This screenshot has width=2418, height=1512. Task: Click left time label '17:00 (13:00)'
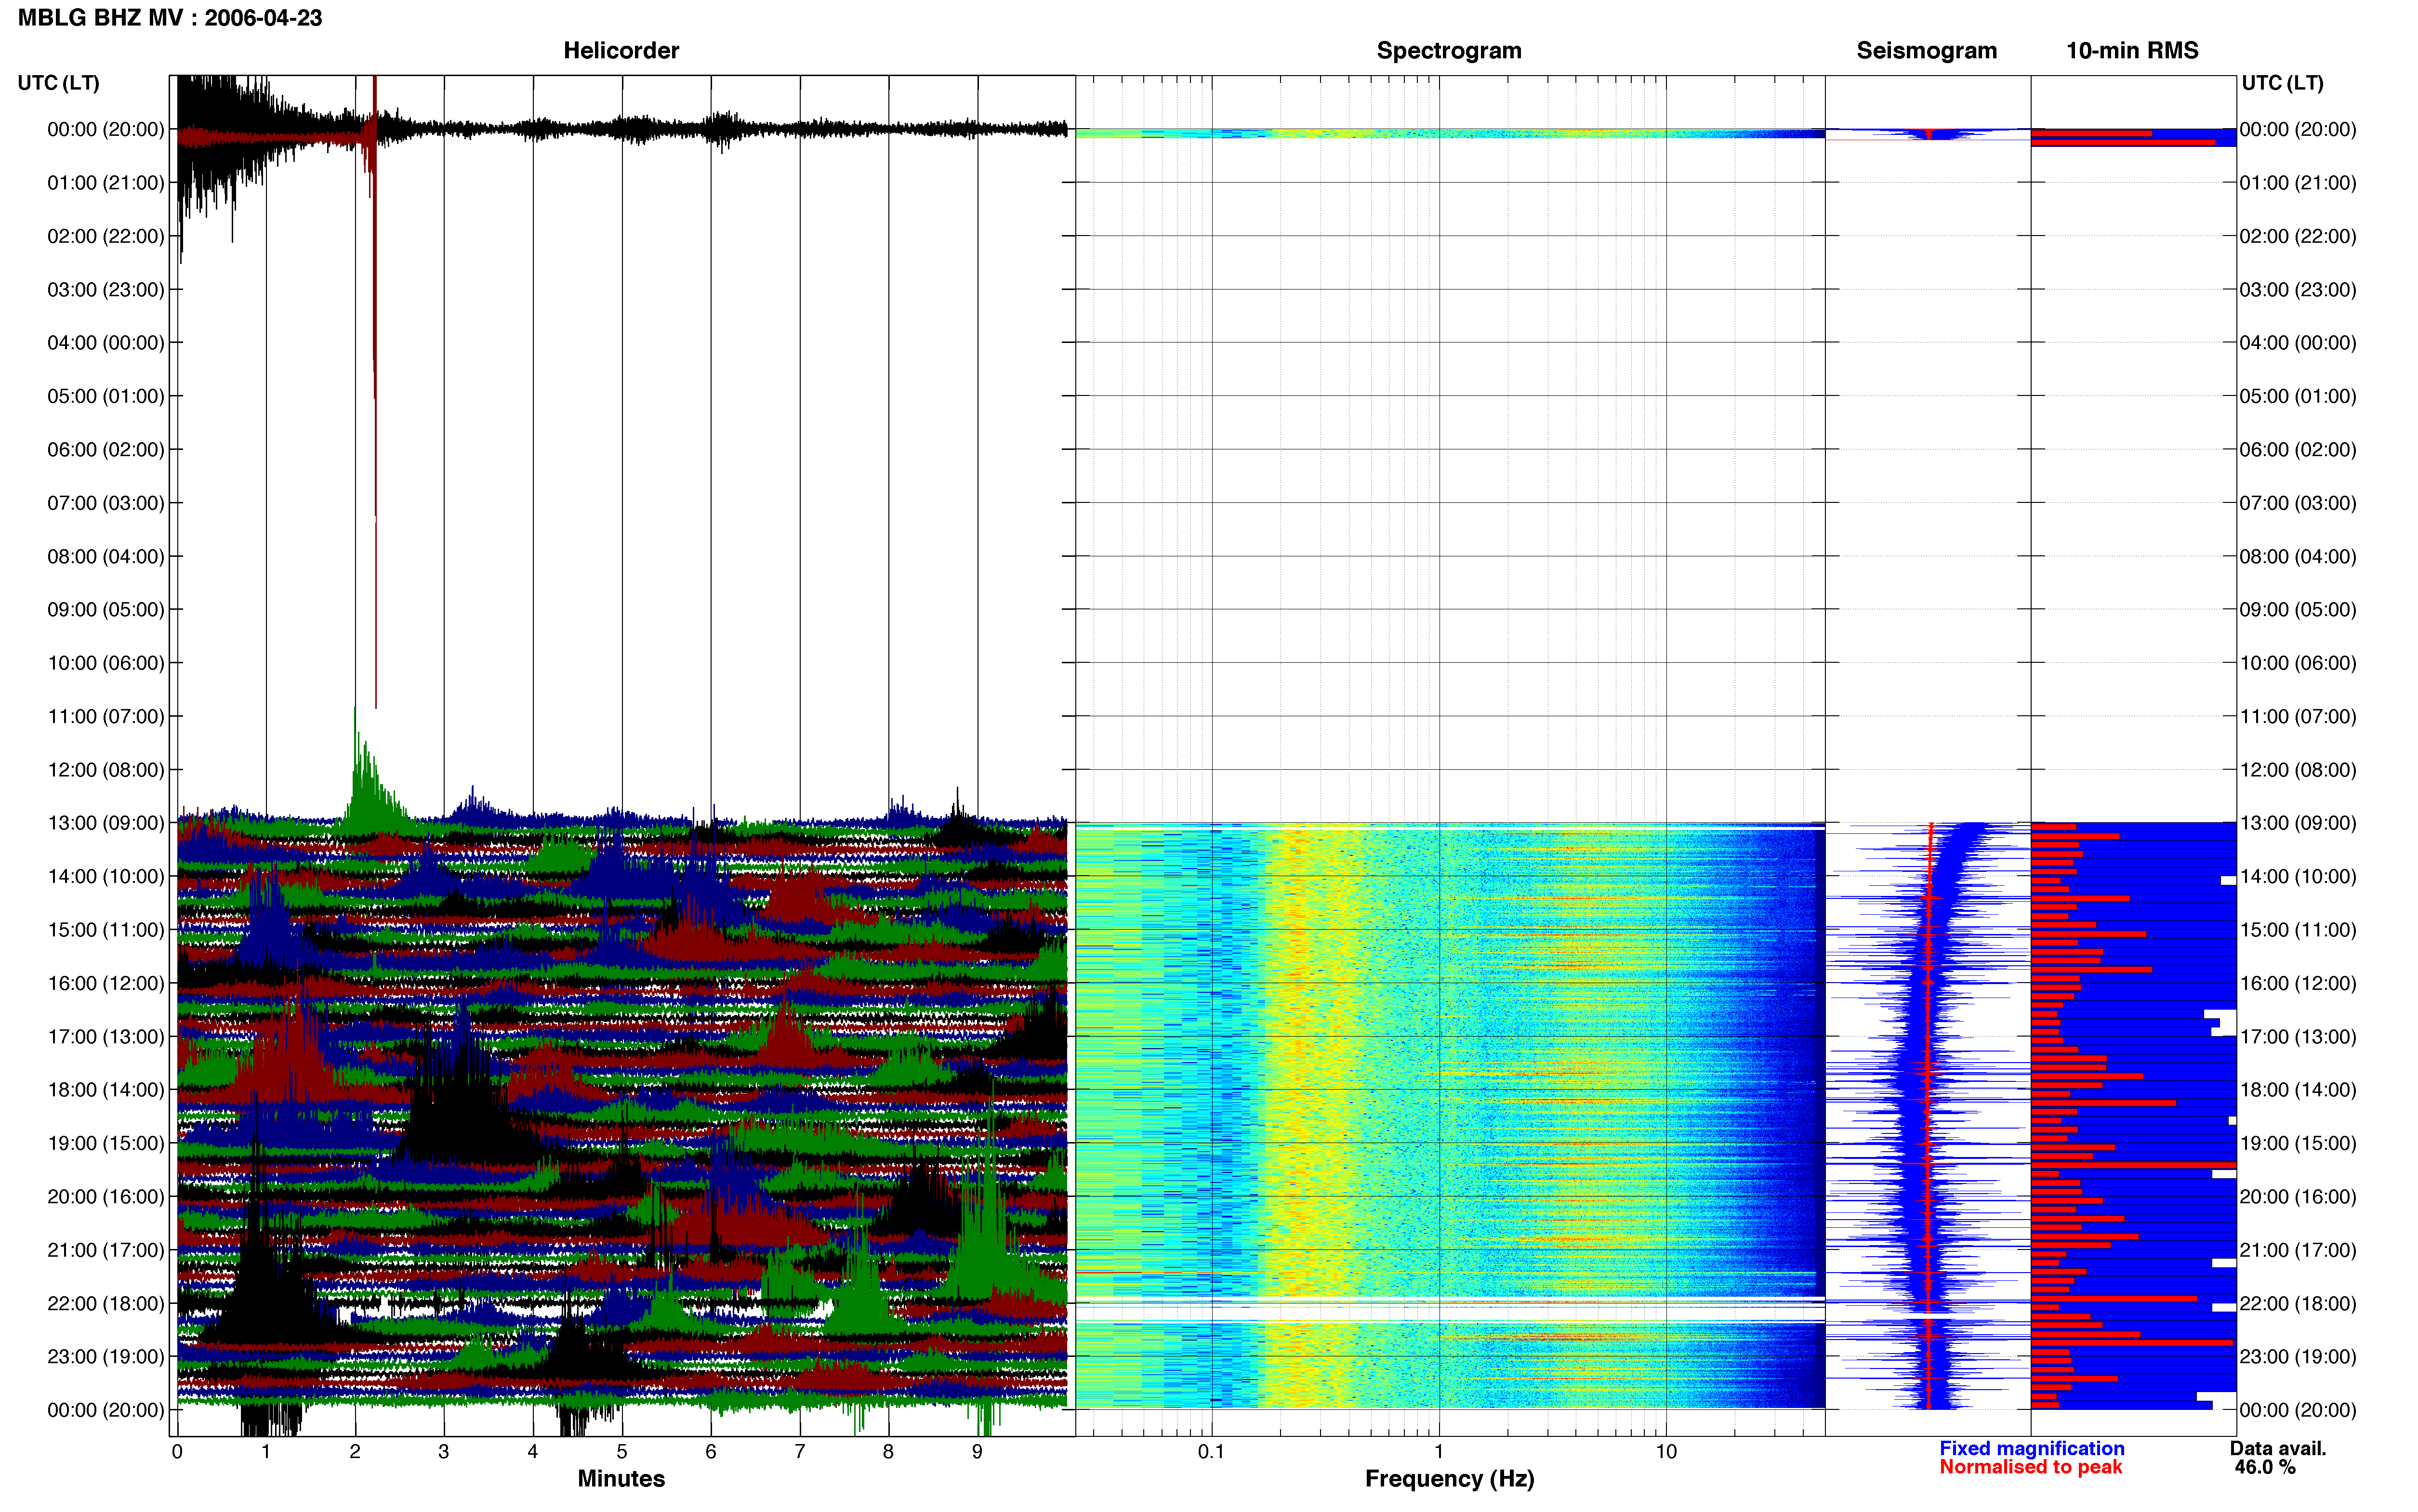tap(106, 1037)
